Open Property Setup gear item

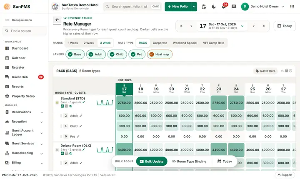(23, 96)
